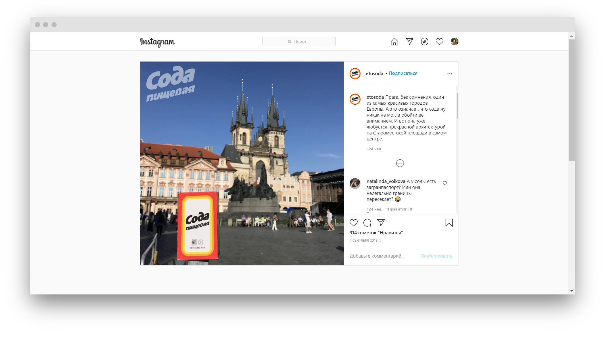The image size is (605, 337).
Task: Share the post via paper plane icon
Action: tap(381, 223)
